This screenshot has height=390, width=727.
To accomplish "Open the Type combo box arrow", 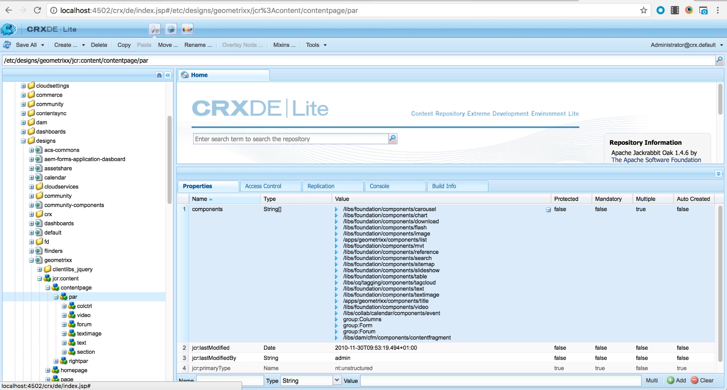I will [337, 380].
